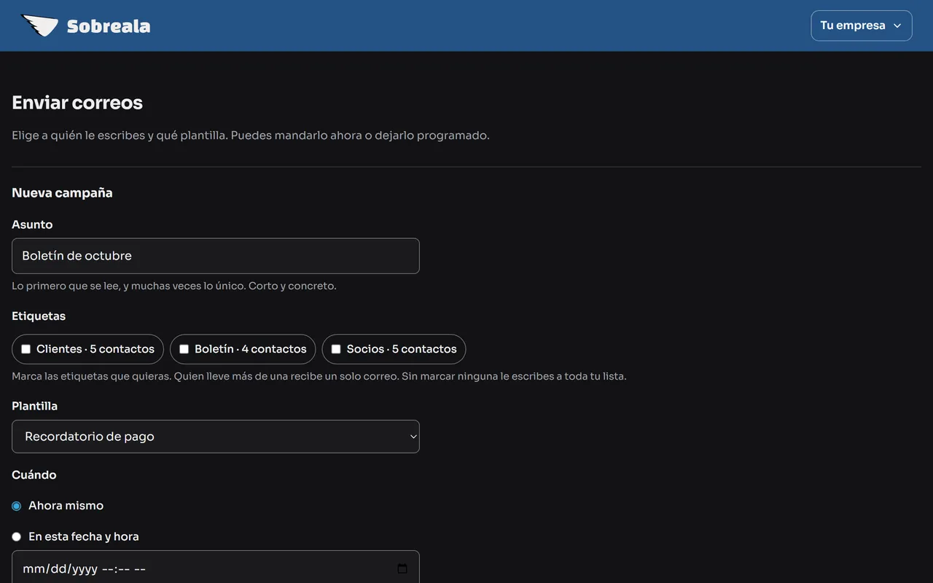
Task: Open the Plantilla dropdown
Action: [x=216, y=437]
